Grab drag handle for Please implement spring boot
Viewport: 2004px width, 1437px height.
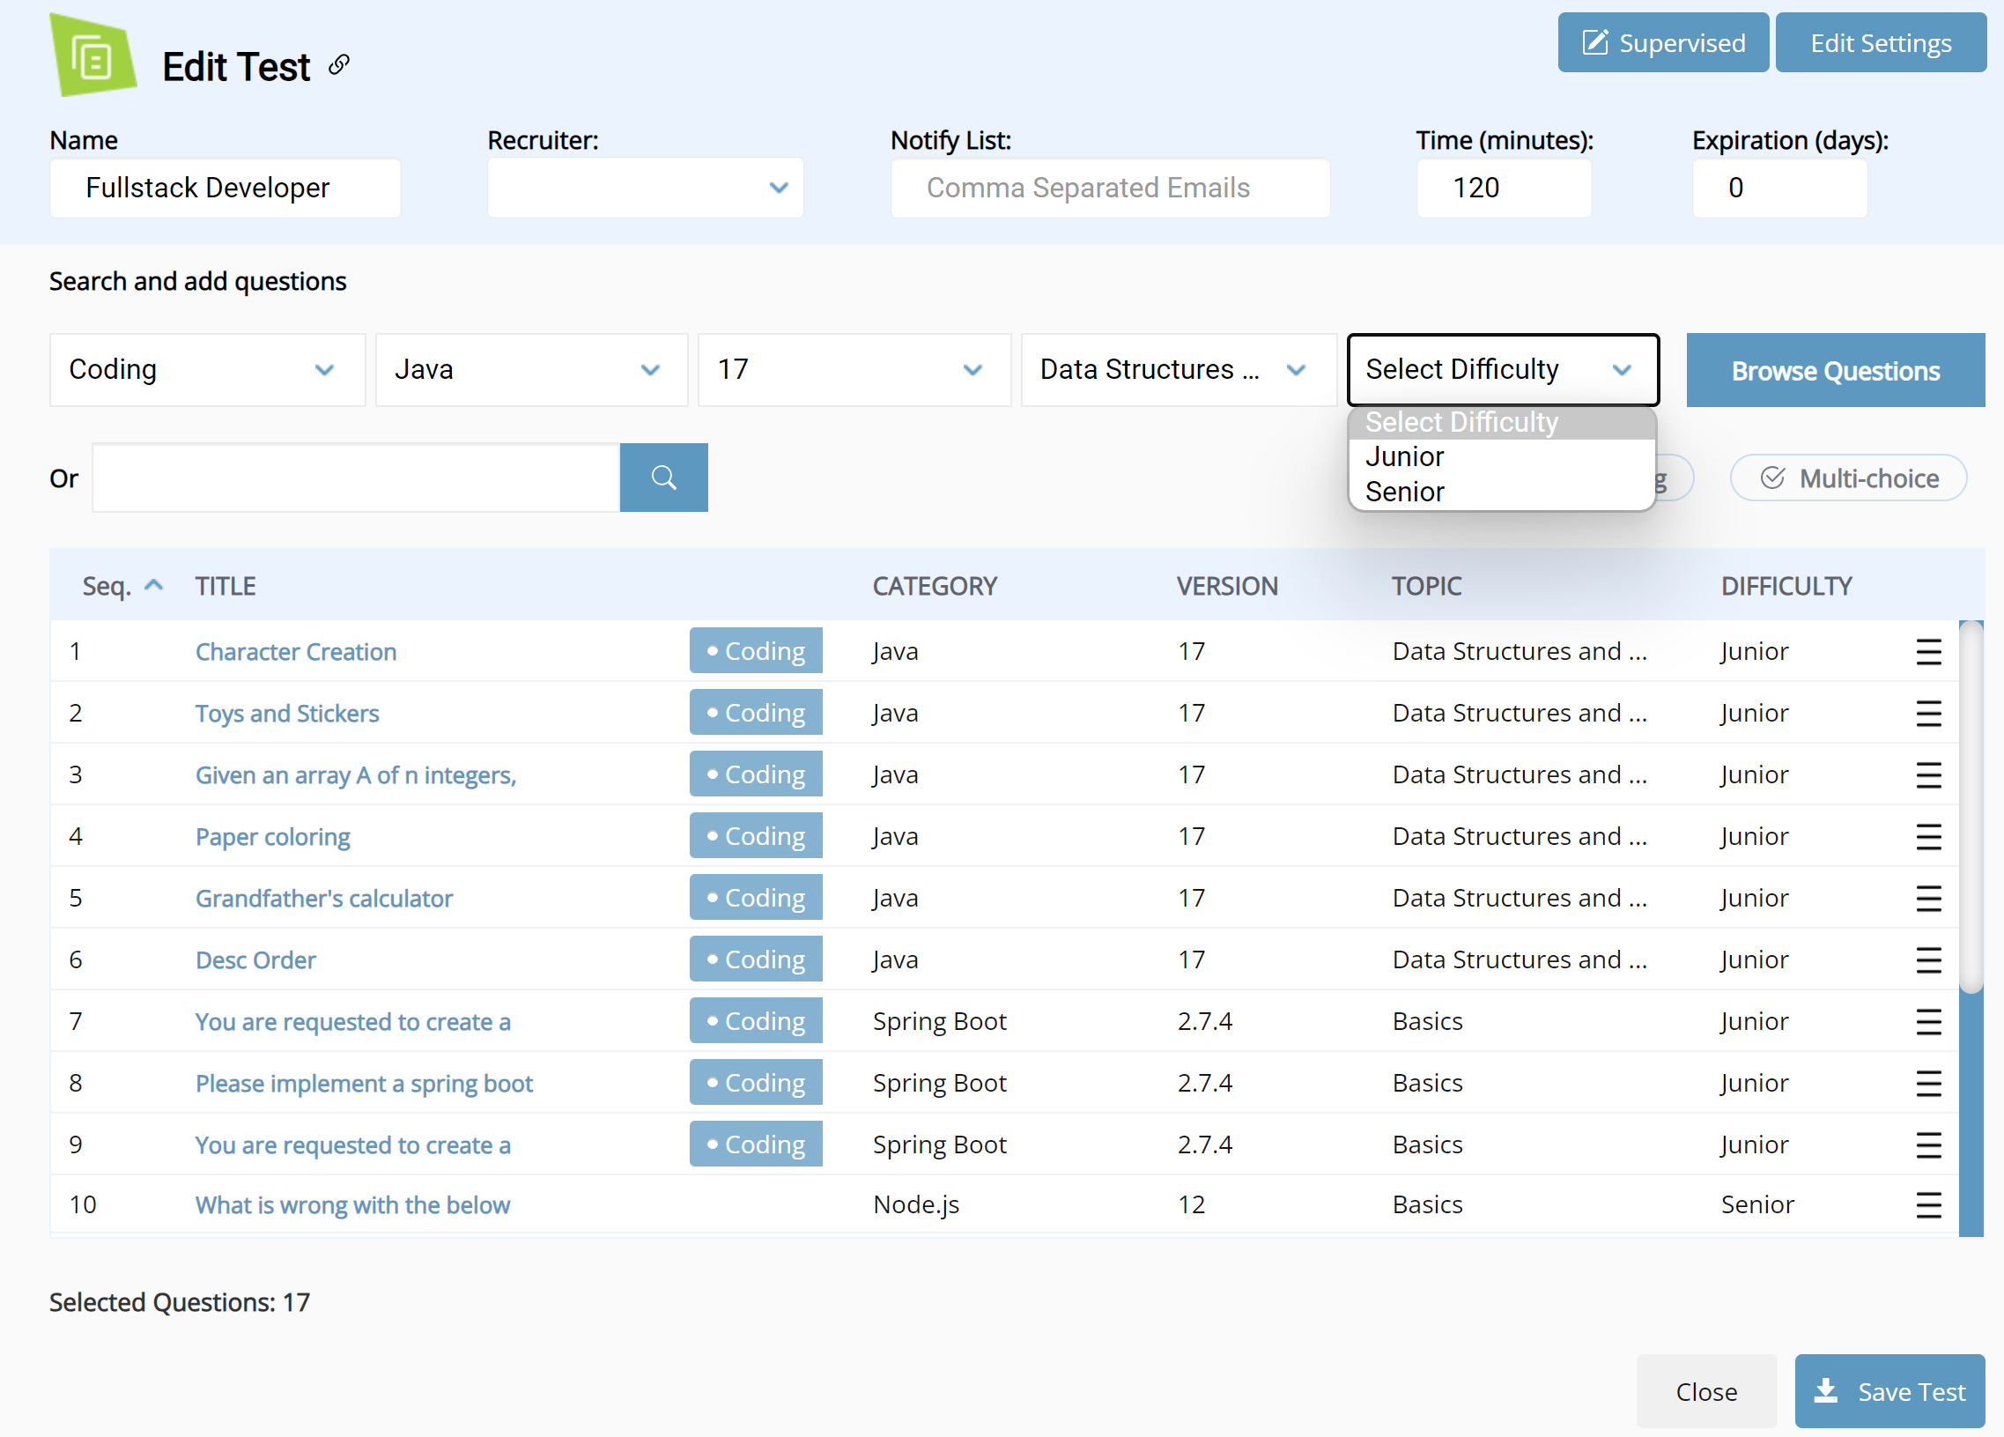1928,1084
